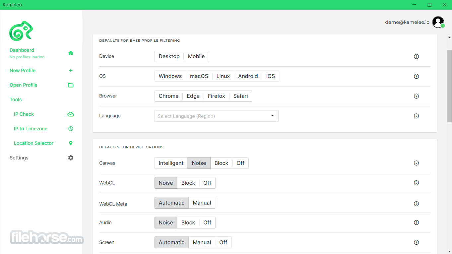452x254 pixels.
Task: Show info for the Browser row
Action: (417, 96)
